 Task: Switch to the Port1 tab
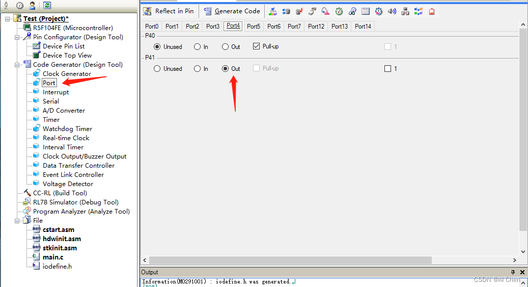click(x=172, y=27)
